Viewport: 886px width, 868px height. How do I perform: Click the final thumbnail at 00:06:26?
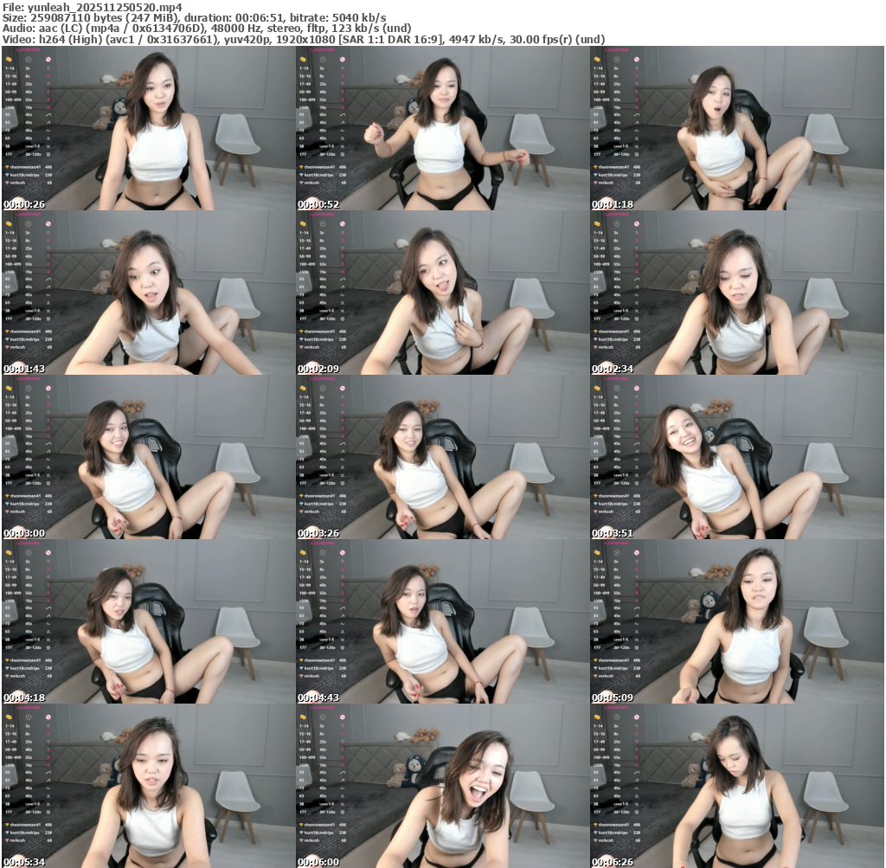pyautogui.click(x=736, y=786)
